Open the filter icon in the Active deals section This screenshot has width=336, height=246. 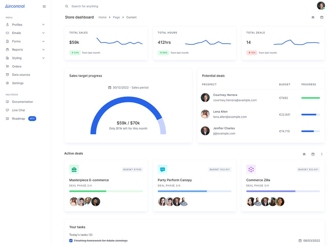click(304, 154)
